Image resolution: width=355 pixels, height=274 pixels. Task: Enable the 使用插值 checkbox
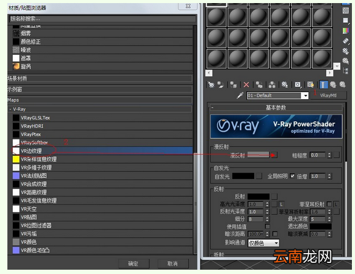(268, 227)
